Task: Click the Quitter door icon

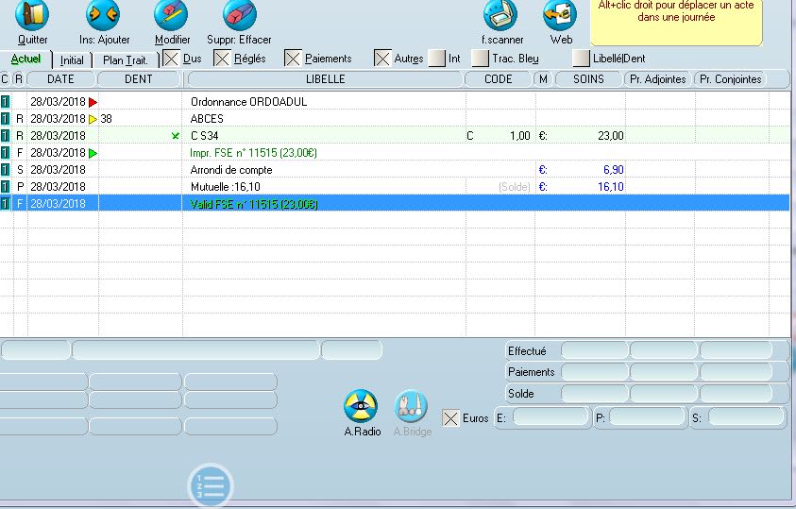Action: [33, 16]
